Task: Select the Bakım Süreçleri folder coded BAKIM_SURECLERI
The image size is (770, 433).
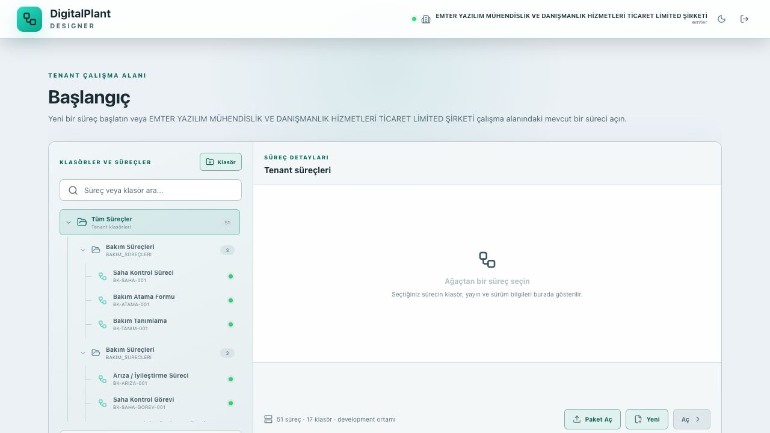Action: pos(157,353)
